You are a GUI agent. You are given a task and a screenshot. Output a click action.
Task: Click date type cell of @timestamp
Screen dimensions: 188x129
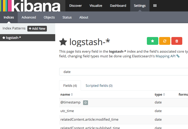tap(158, 102)
